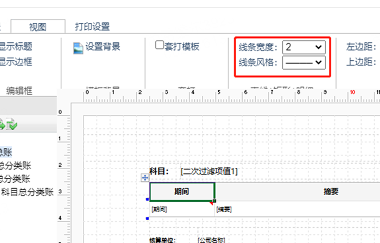380x243 pixels.
Task: Click the vertical ruler at mark 2
Action: [x=60, y=165]
